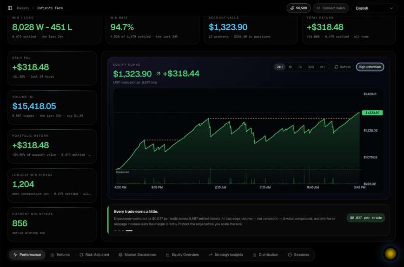Open the Distribution tab

(265, 254)
